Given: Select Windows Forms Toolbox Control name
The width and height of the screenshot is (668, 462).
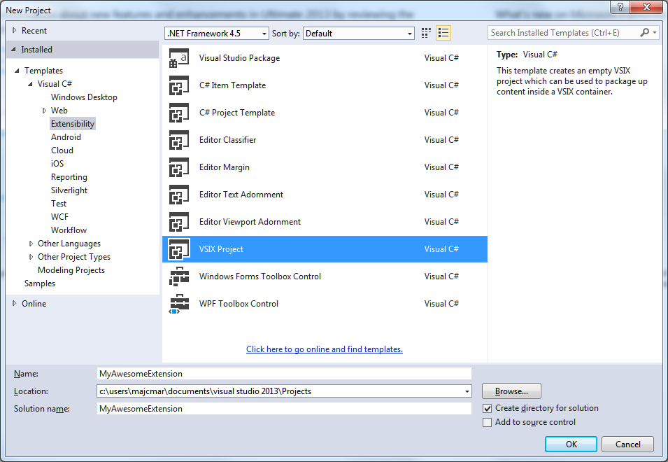Looking at the screenshot, I should coord(260,276).
